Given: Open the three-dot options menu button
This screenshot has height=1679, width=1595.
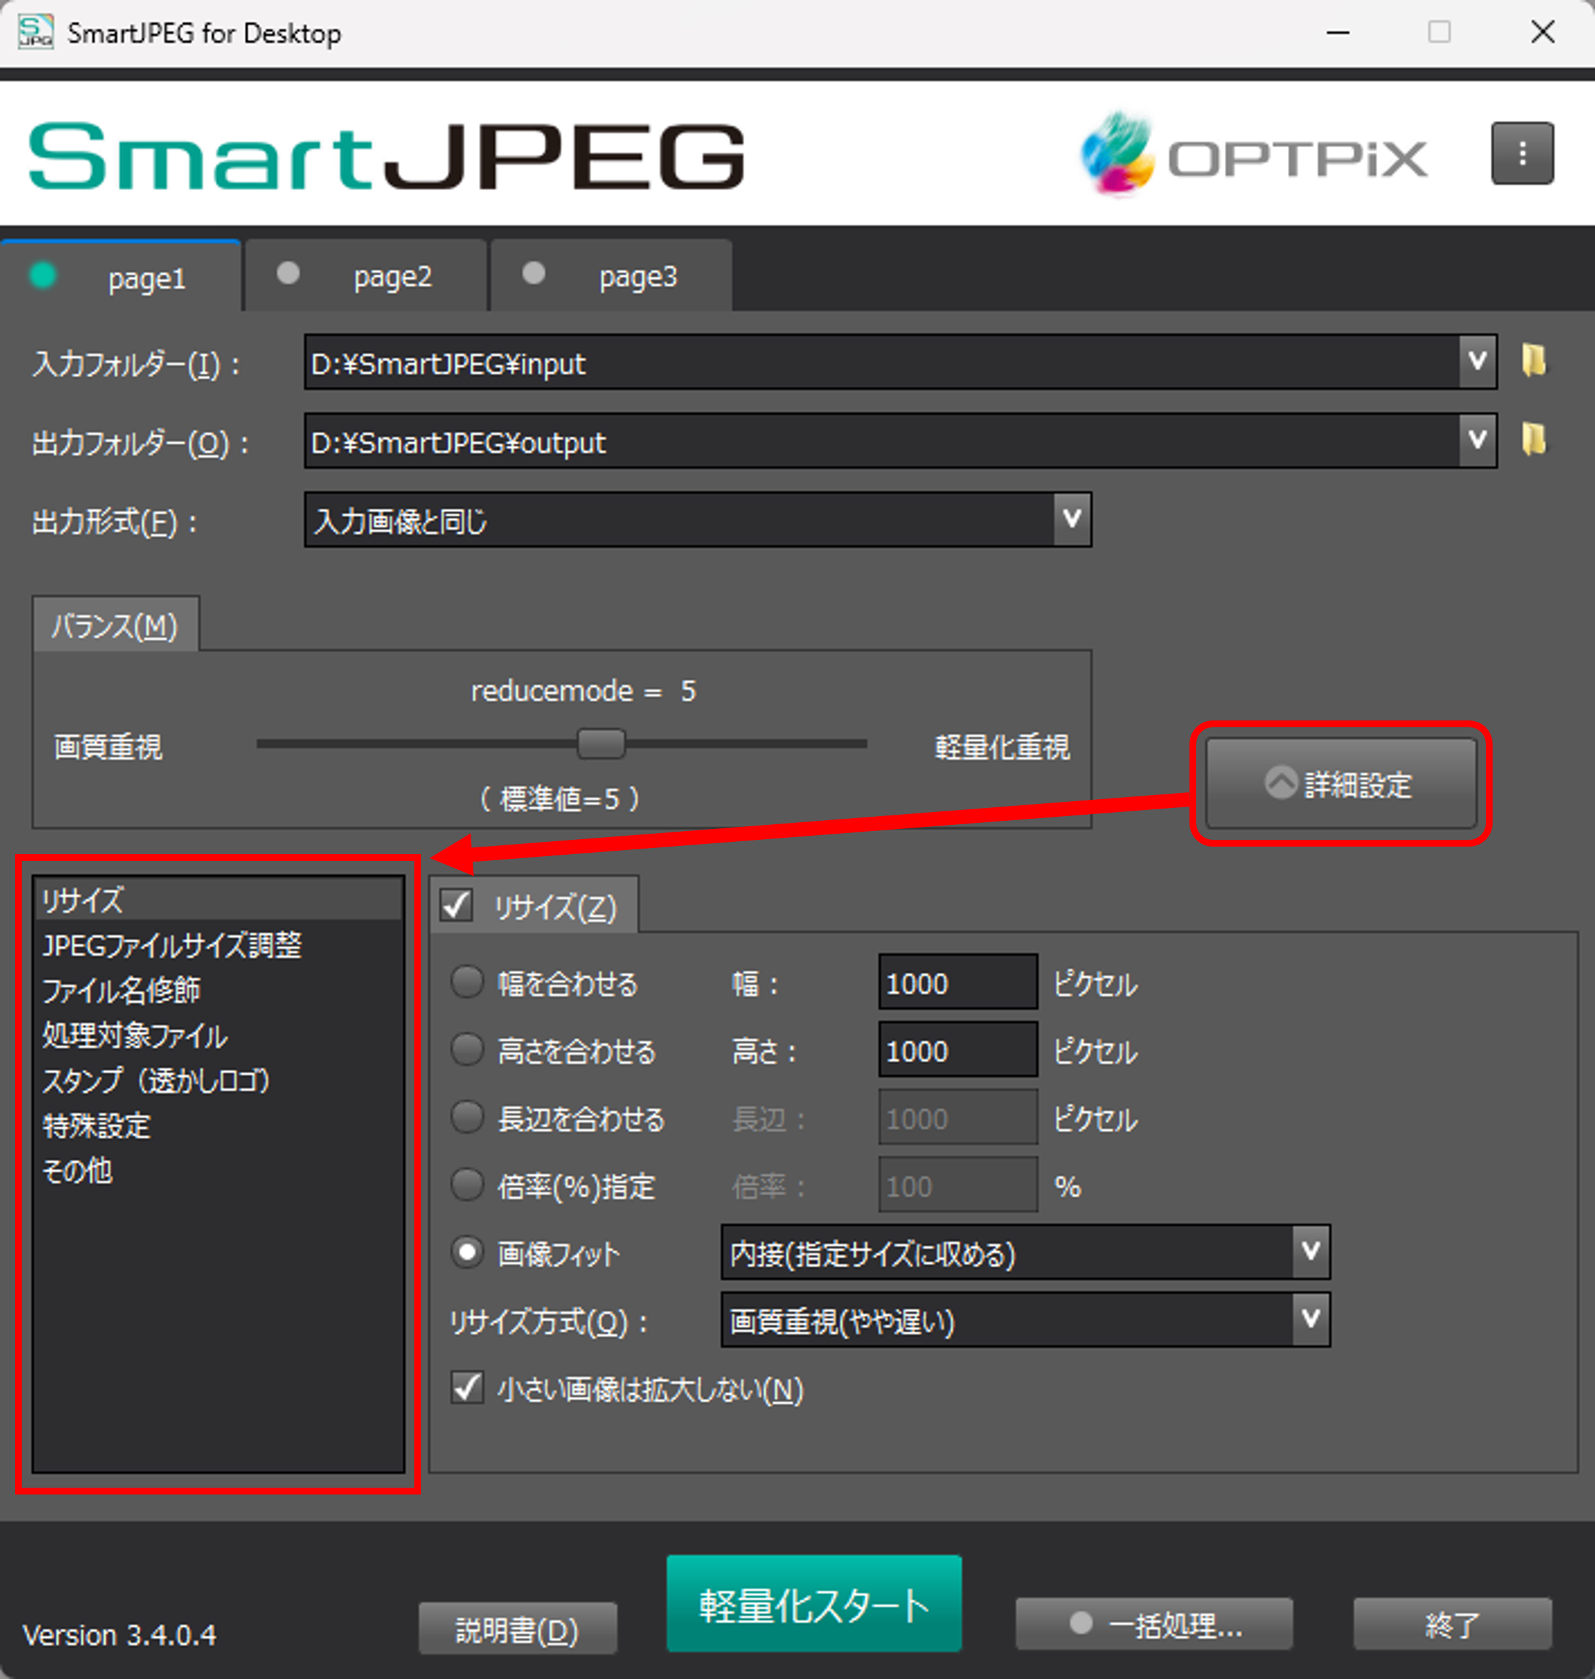Looking at the screenshot, I should (1522, 154).
